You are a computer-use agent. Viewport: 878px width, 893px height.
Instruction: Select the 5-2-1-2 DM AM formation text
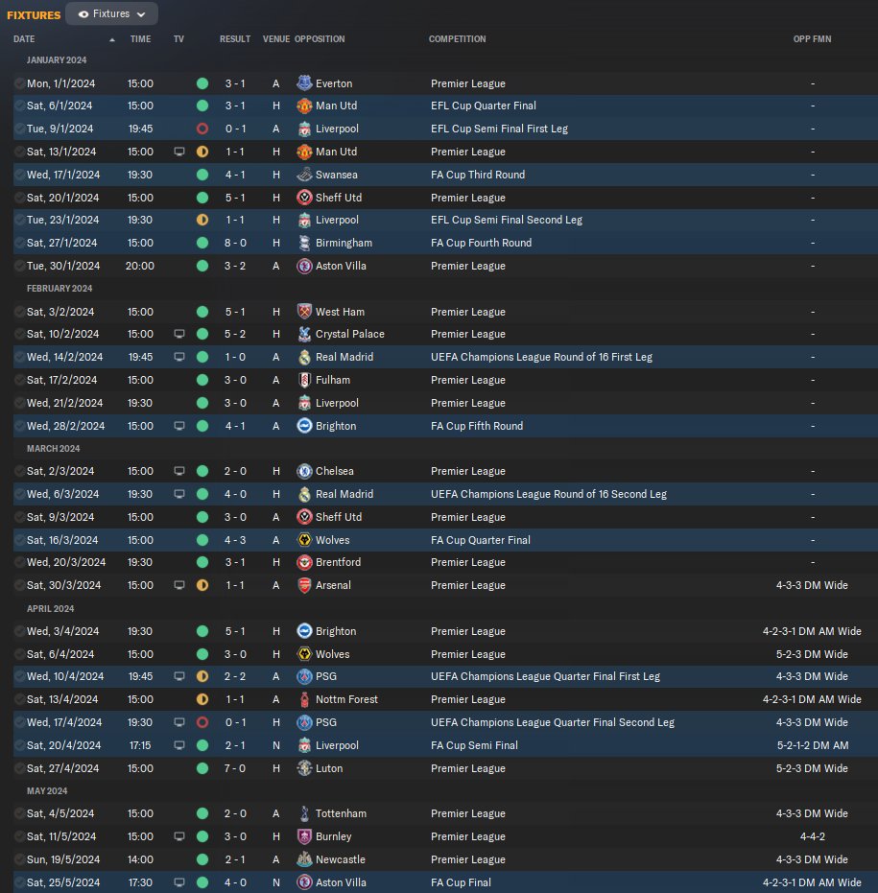pyautogui.click(x=813, y=745)
